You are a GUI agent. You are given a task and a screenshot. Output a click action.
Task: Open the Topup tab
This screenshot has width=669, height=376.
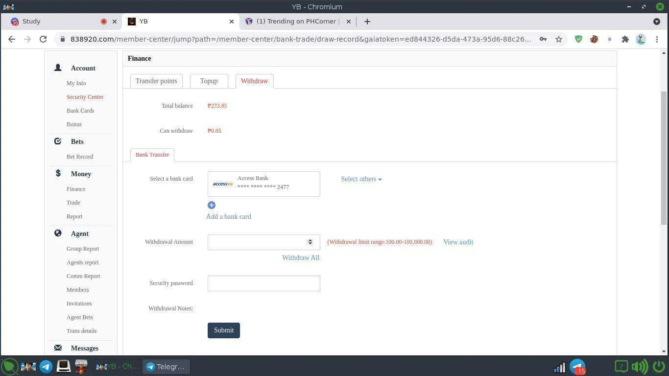coord(209,81)
